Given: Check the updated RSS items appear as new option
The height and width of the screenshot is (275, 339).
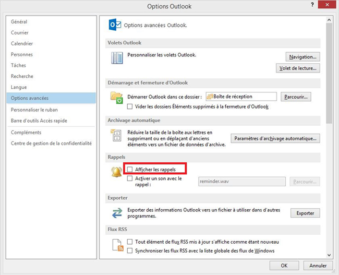Looking at the screenshot, I should coord(130,242).
